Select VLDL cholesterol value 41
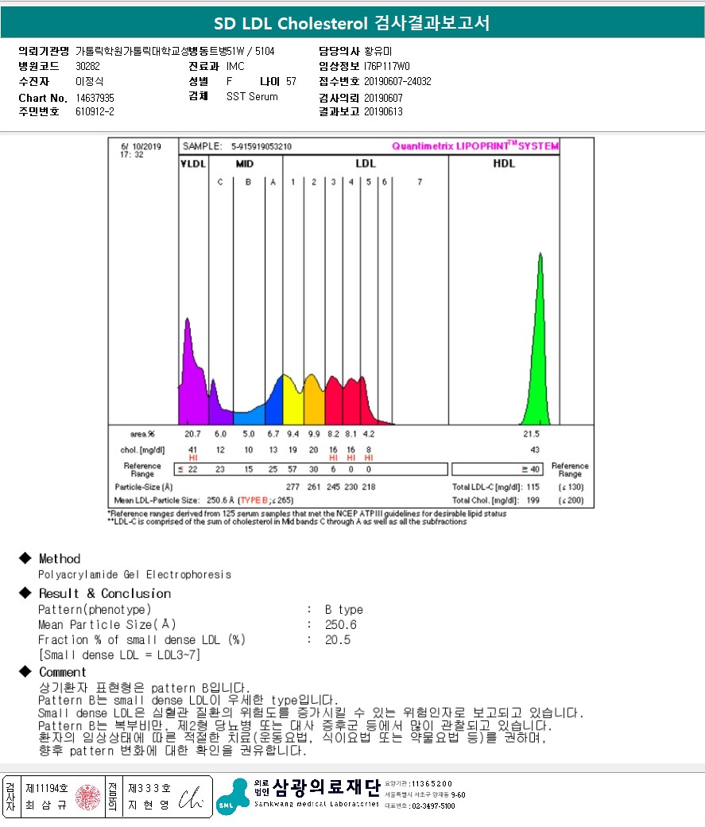 click(193, 450)
